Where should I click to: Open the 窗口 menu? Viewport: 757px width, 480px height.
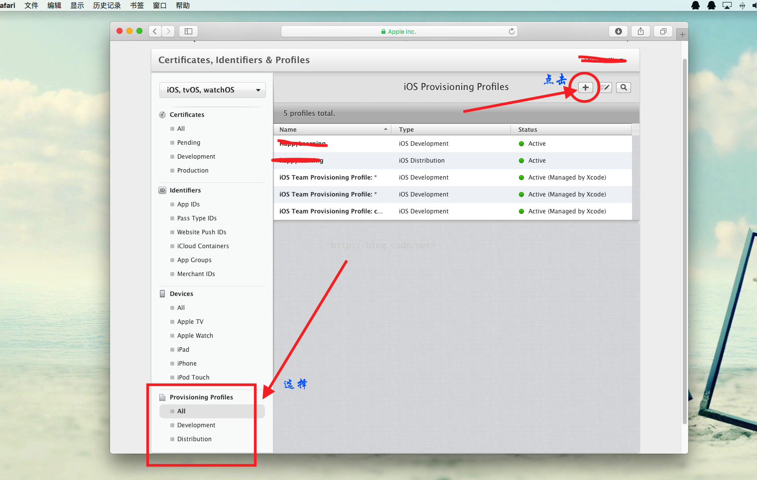tap(160, 5)
